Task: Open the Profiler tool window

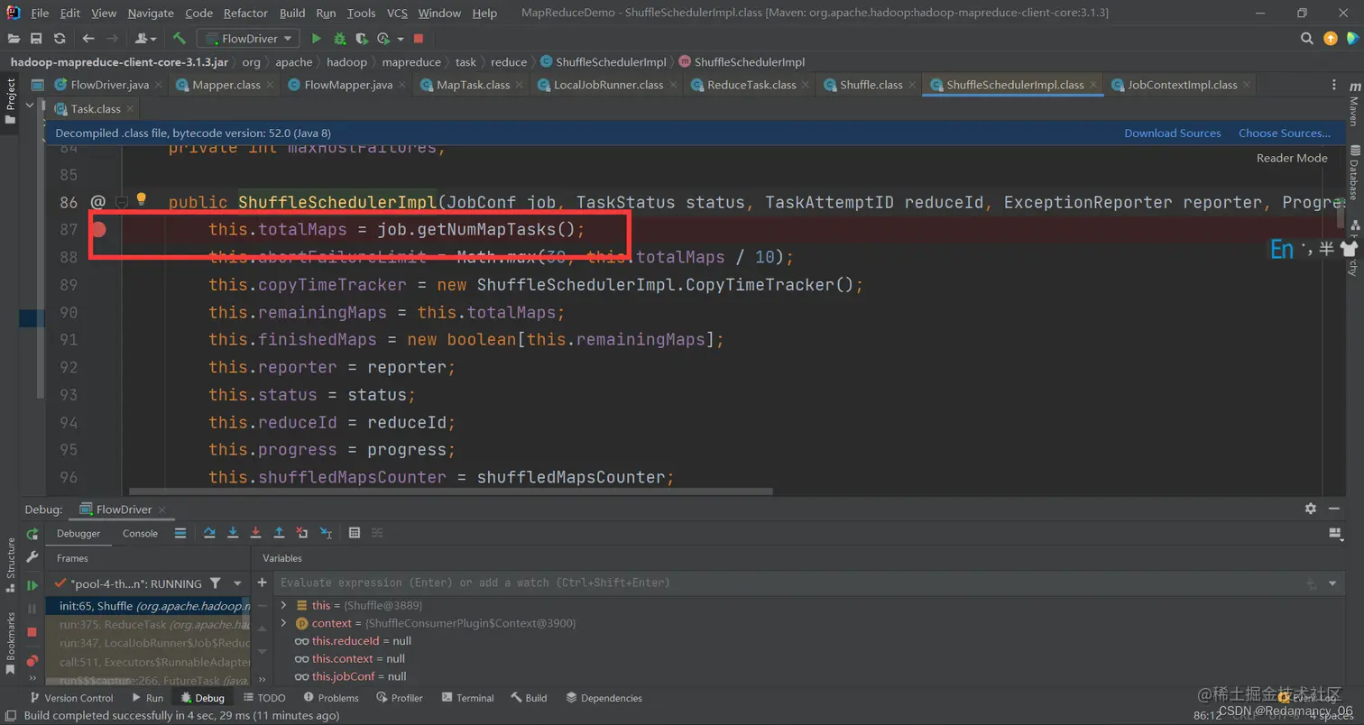Action: (399, 698)
